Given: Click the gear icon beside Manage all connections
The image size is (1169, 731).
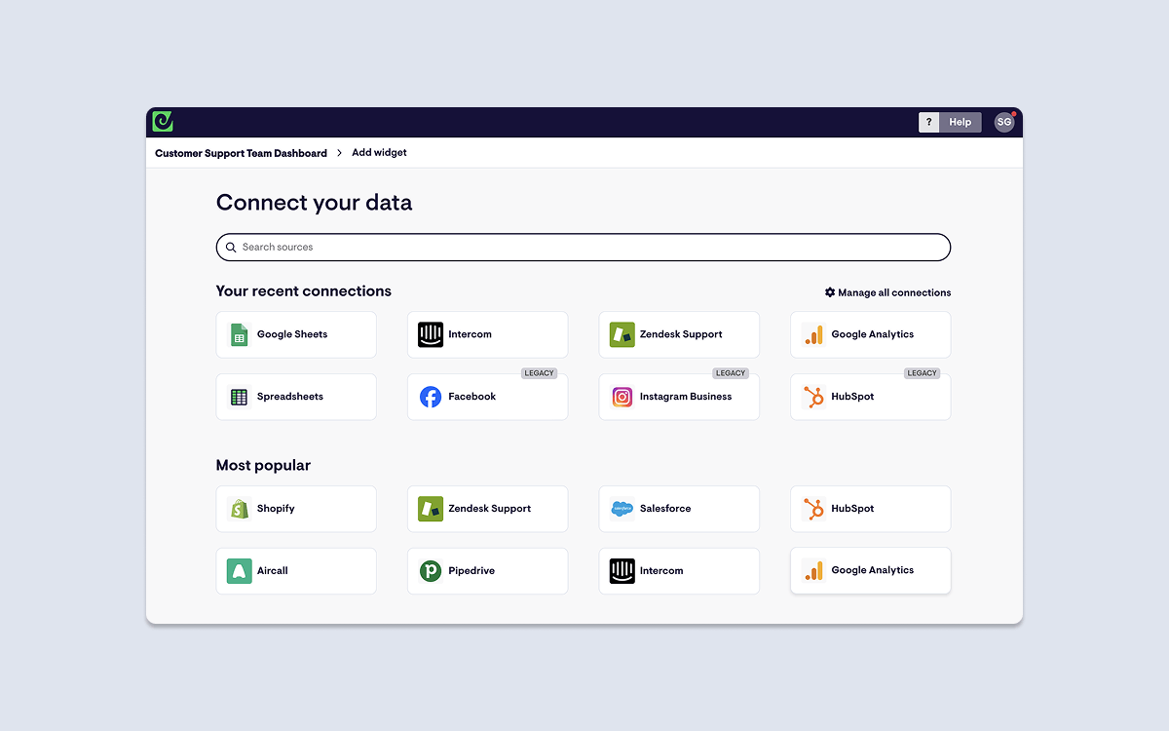Looking at the screenshot, I should (830, 292).
